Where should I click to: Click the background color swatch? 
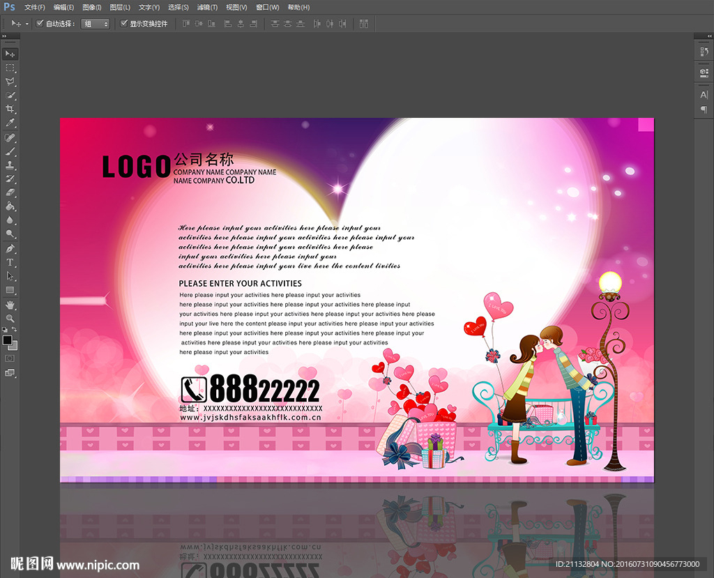point(14,346)
